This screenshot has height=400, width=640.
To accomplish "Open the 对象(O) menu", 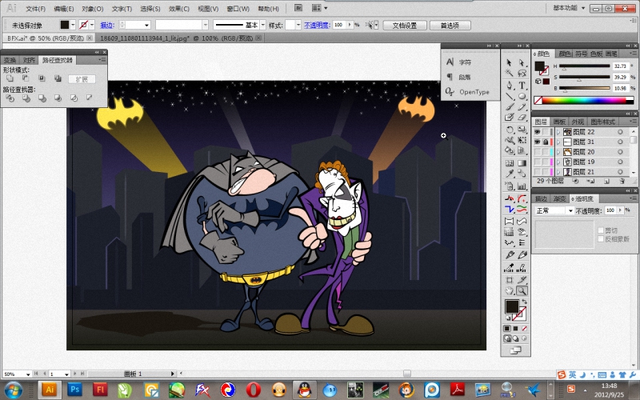I will pyautogui.click(x=93, y=9).
